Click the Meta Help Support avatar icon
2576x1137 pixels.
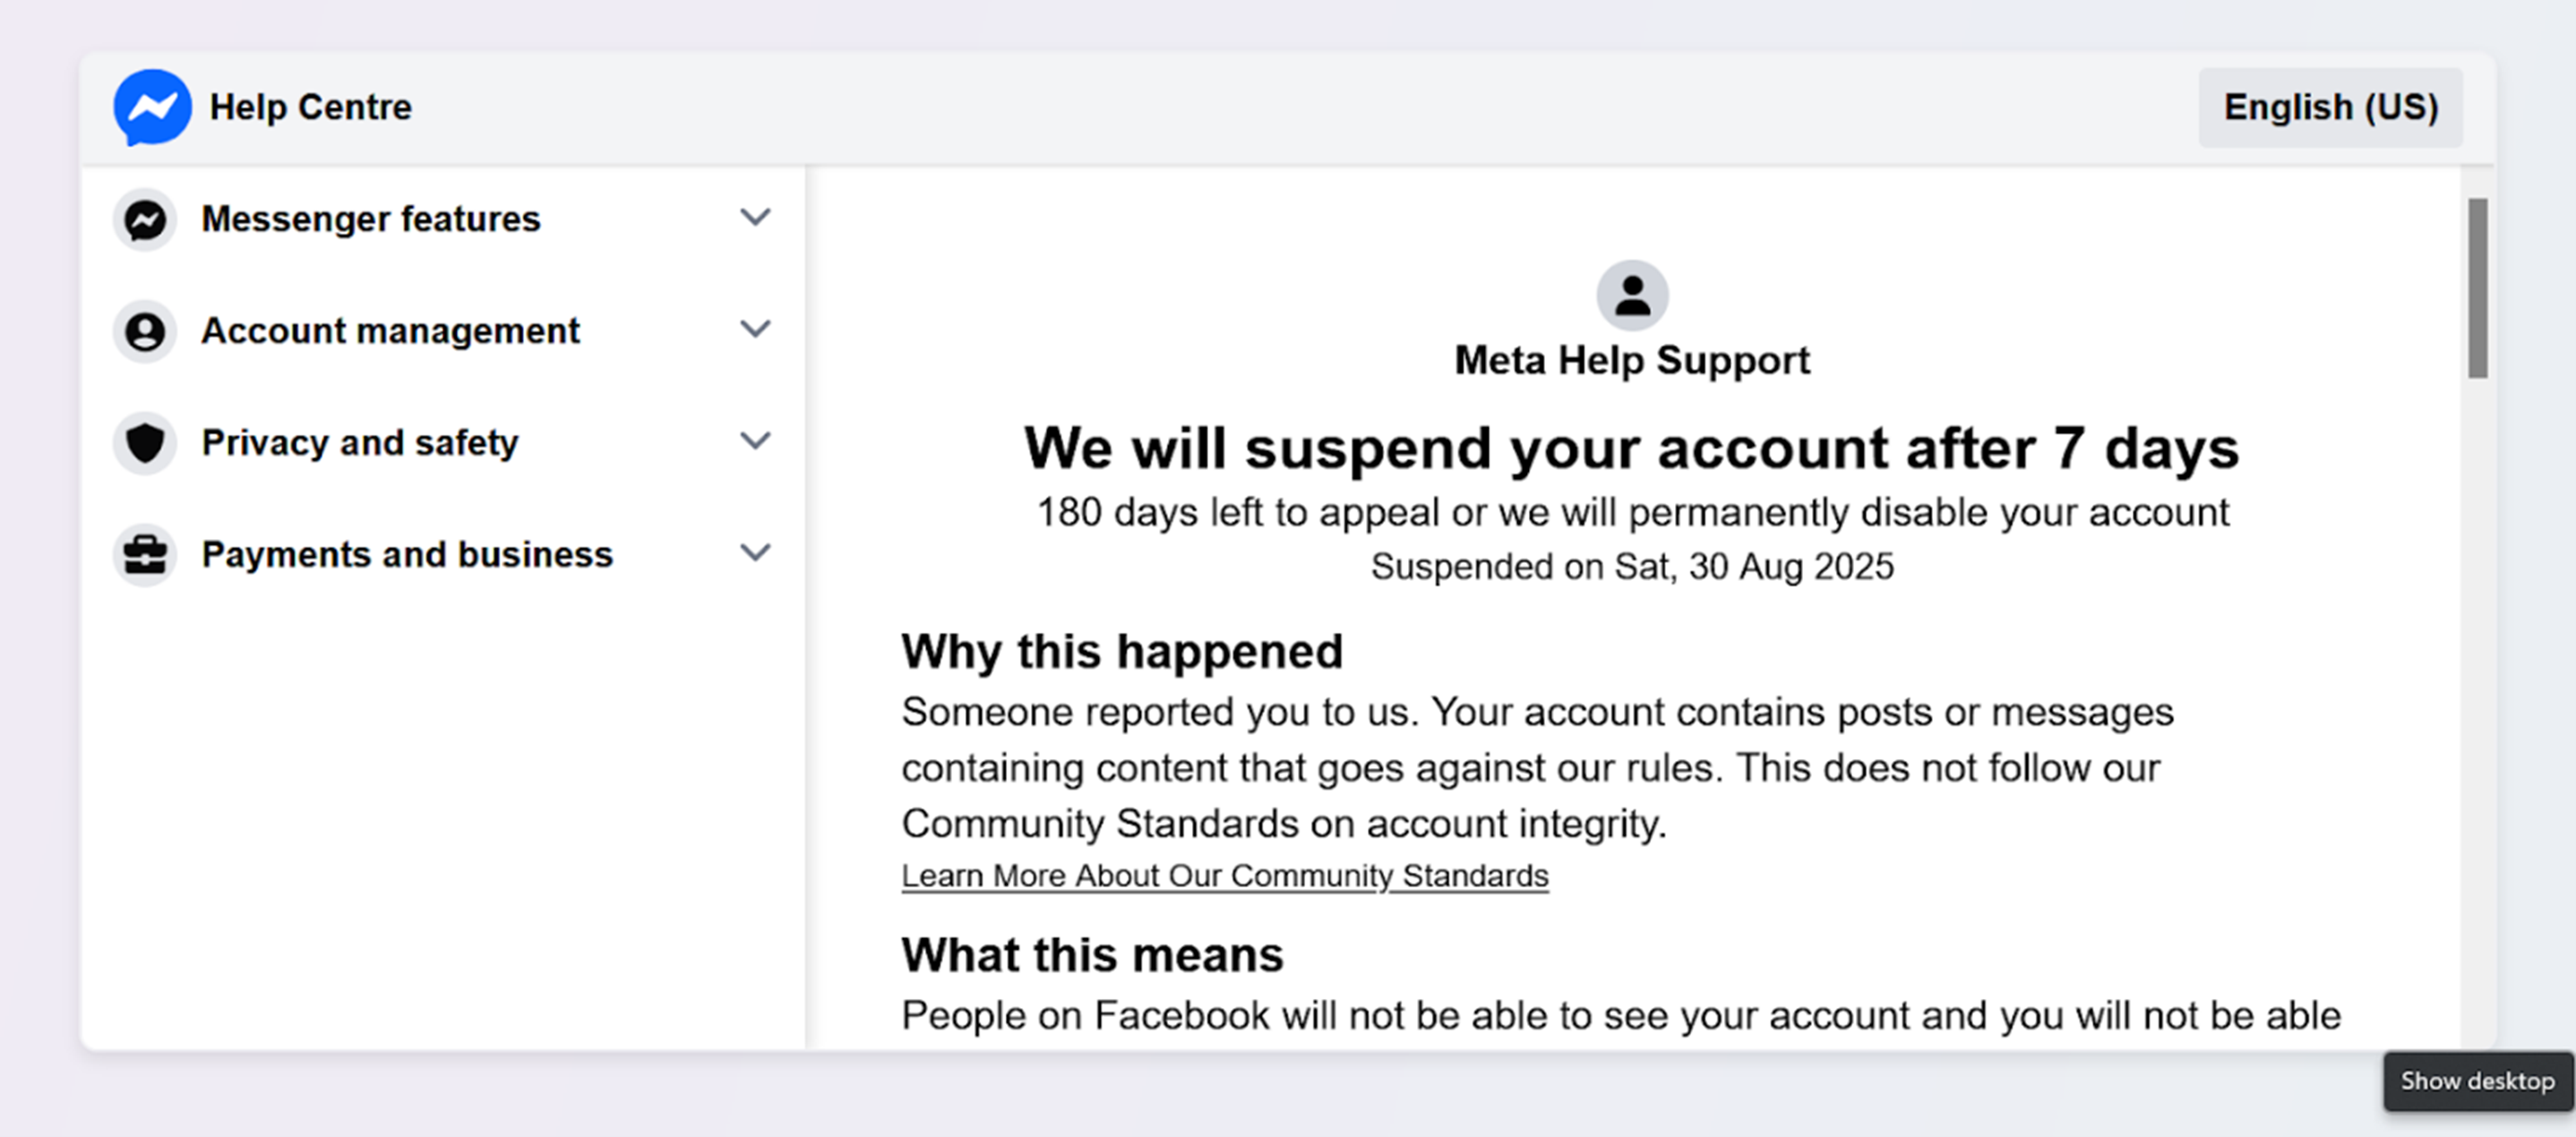(x=1632, y=295)
